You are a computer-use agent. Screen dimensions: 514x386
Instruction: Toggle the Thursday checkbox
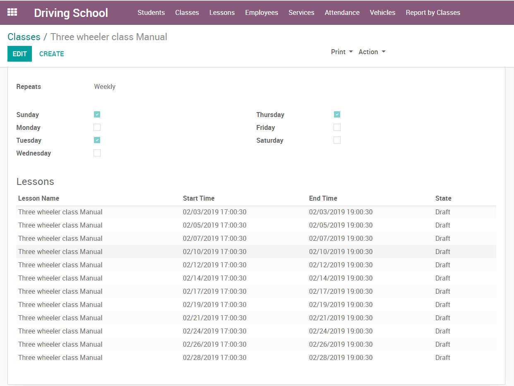click(x=337, y=115)
